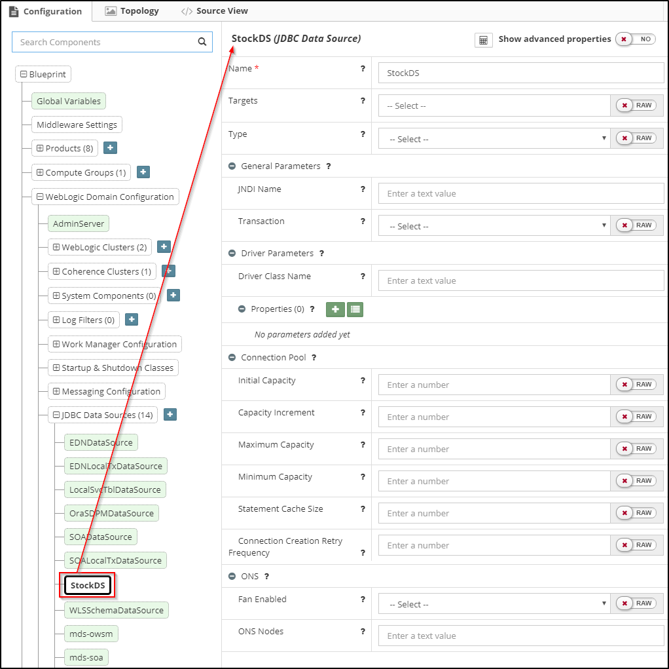The image size is (669, 669).
Task: Collapse the Connection Pool section
Action: (x=232, y=358)
